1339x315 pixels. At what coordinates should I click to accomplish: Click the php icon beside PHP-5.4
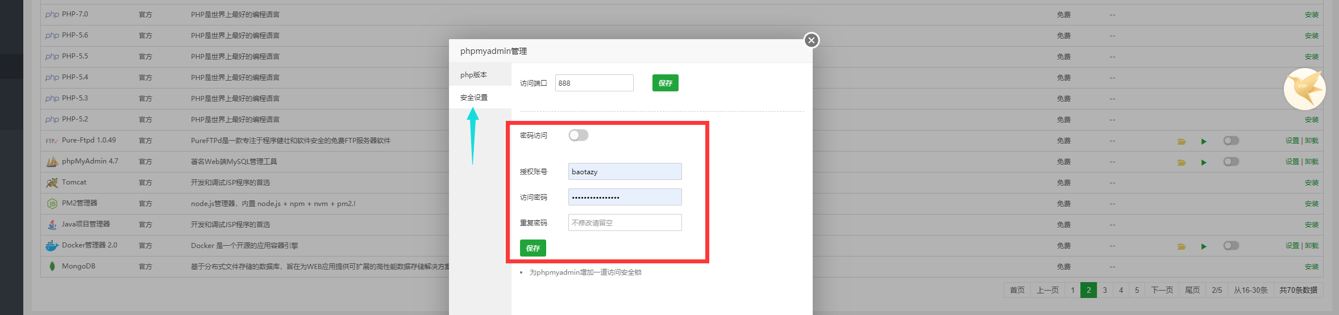[x=52, y=77]
